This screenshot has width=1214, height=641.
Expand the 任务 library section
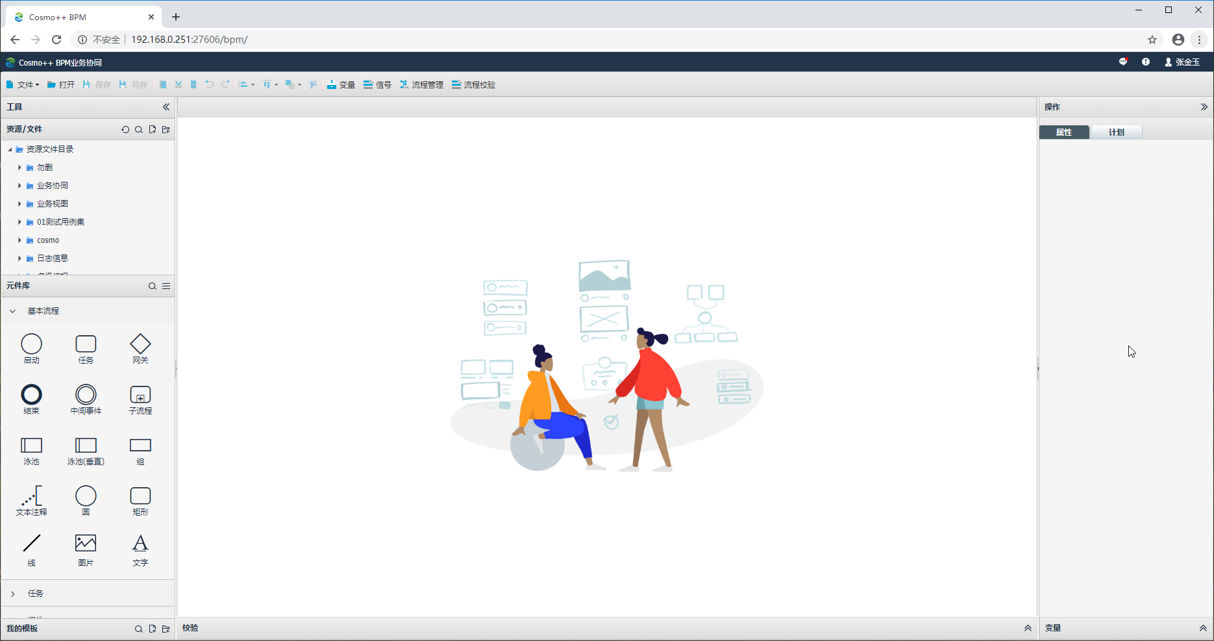tap(12, 594)
